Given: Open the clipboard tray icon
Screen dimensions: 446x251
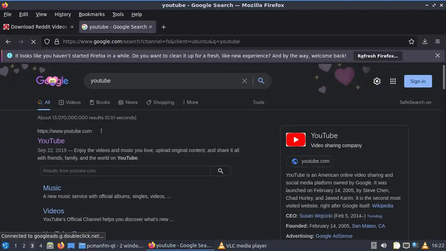Looking at the screenshot, I should [x=397, y=245].
